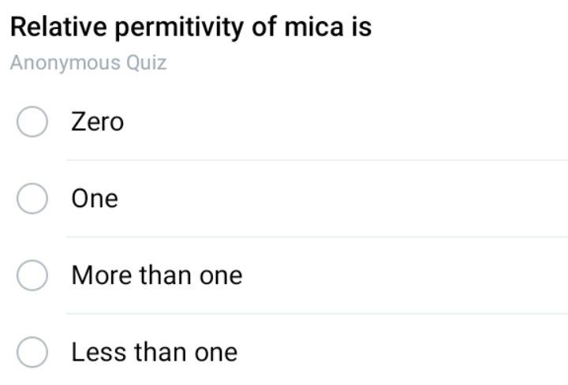
Task: Click the 'One' answer text
Action: [95, 198]
